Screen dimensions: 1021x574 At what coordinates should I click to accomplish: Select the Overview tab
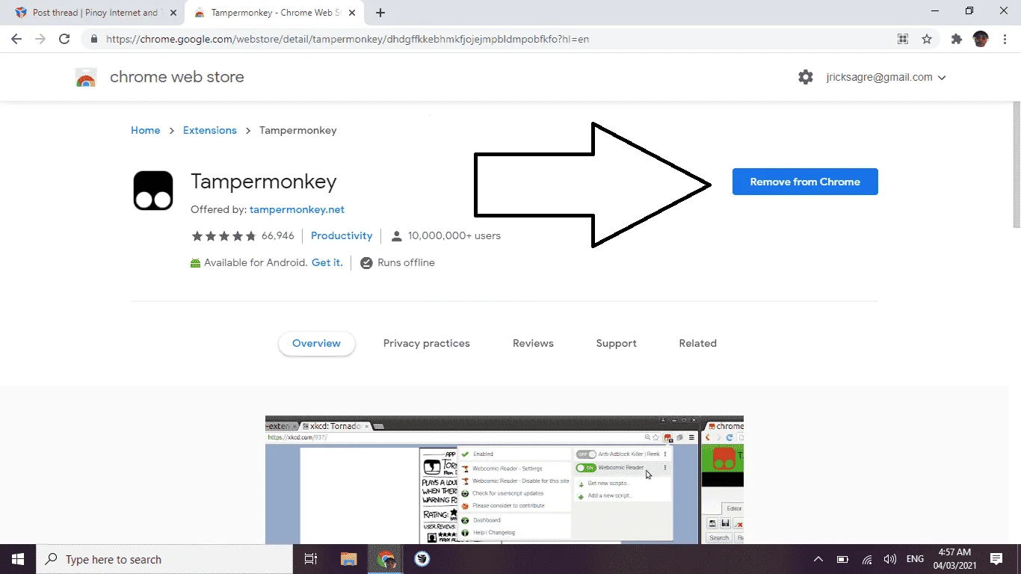point(317,344)
